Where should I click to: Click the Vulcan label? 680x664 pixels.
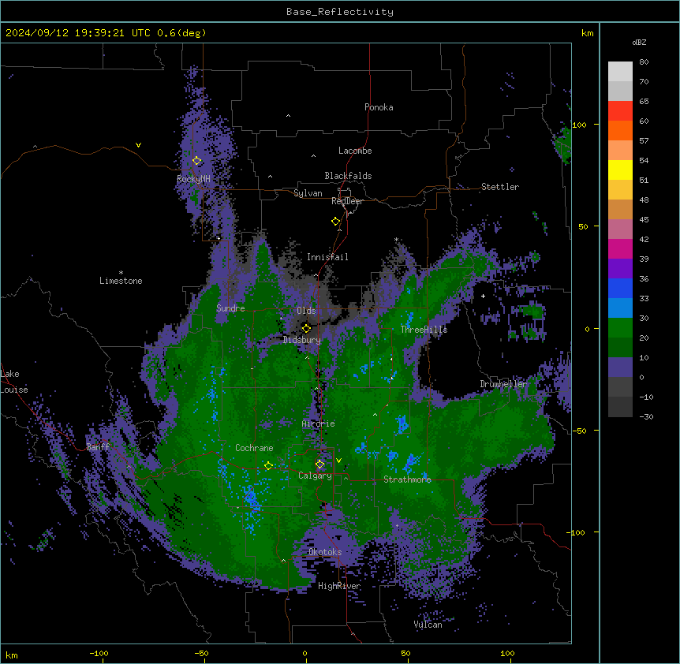click(x=428, y=625)
